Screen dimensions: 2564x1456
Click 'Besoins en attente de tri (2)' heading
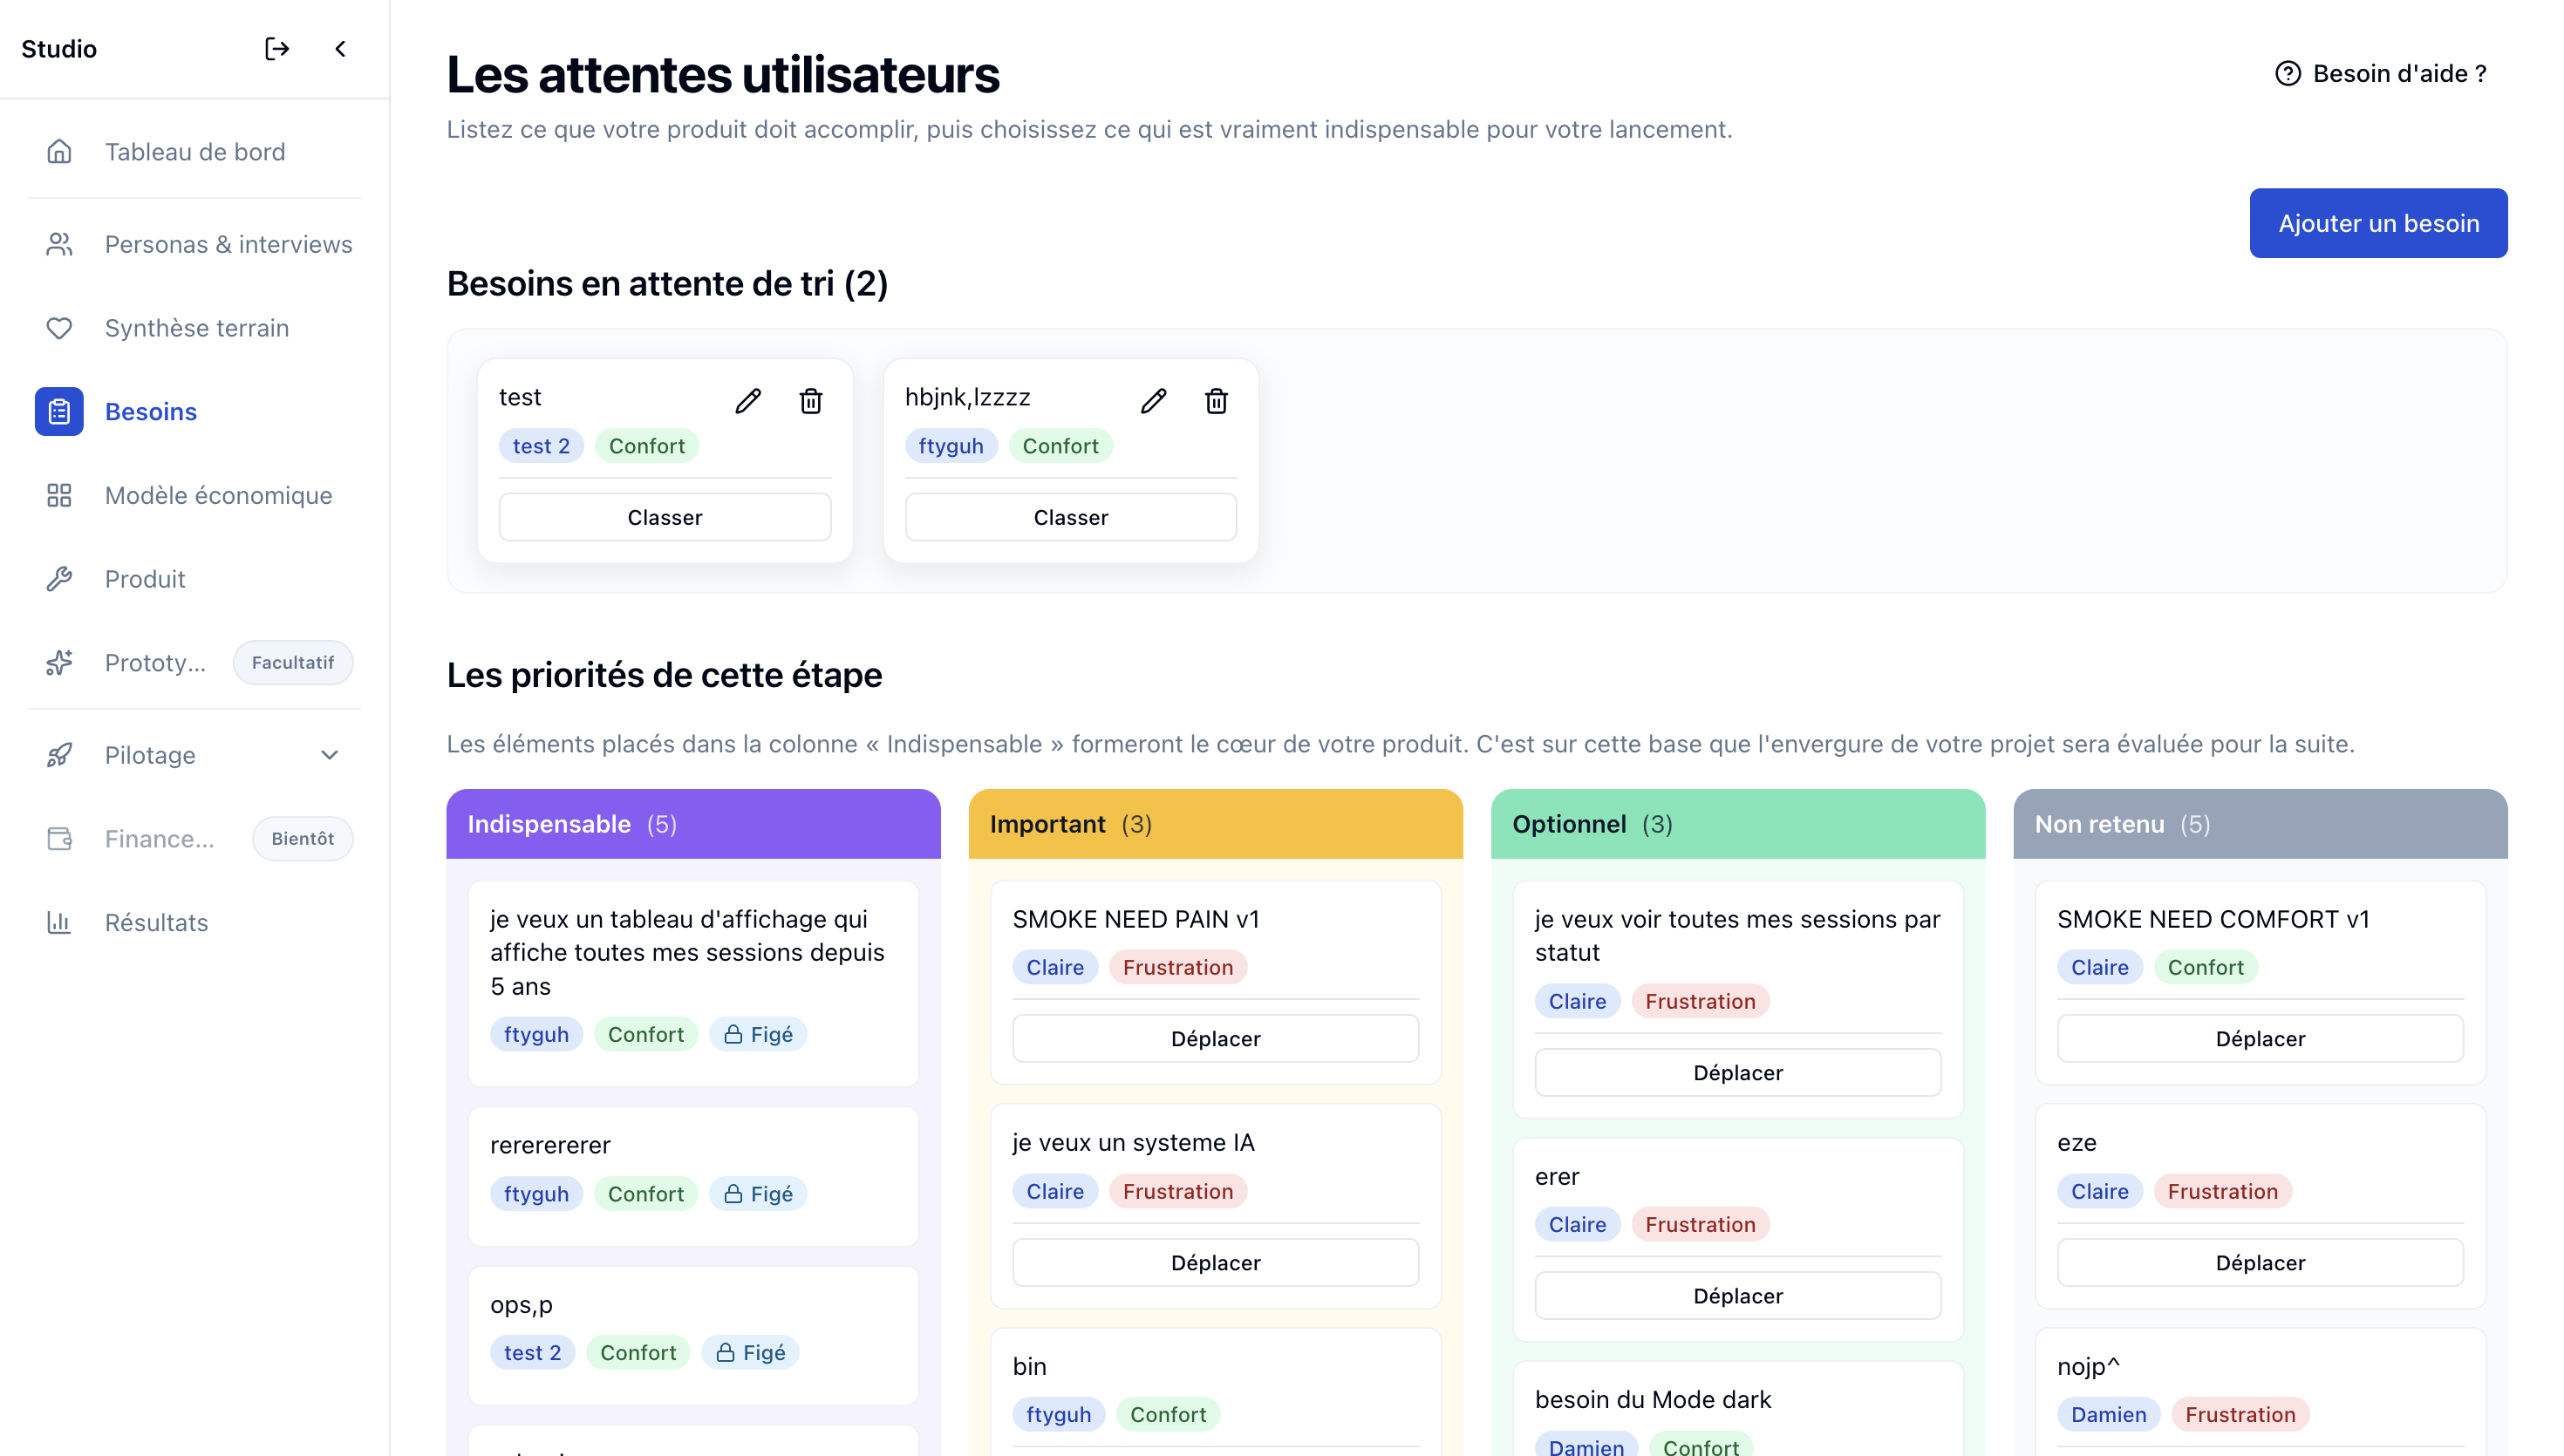[x=667, y=284]
